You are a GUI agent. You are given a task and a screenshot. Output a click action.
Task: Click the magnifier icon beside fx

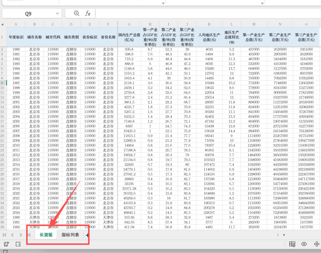(76, 13)
